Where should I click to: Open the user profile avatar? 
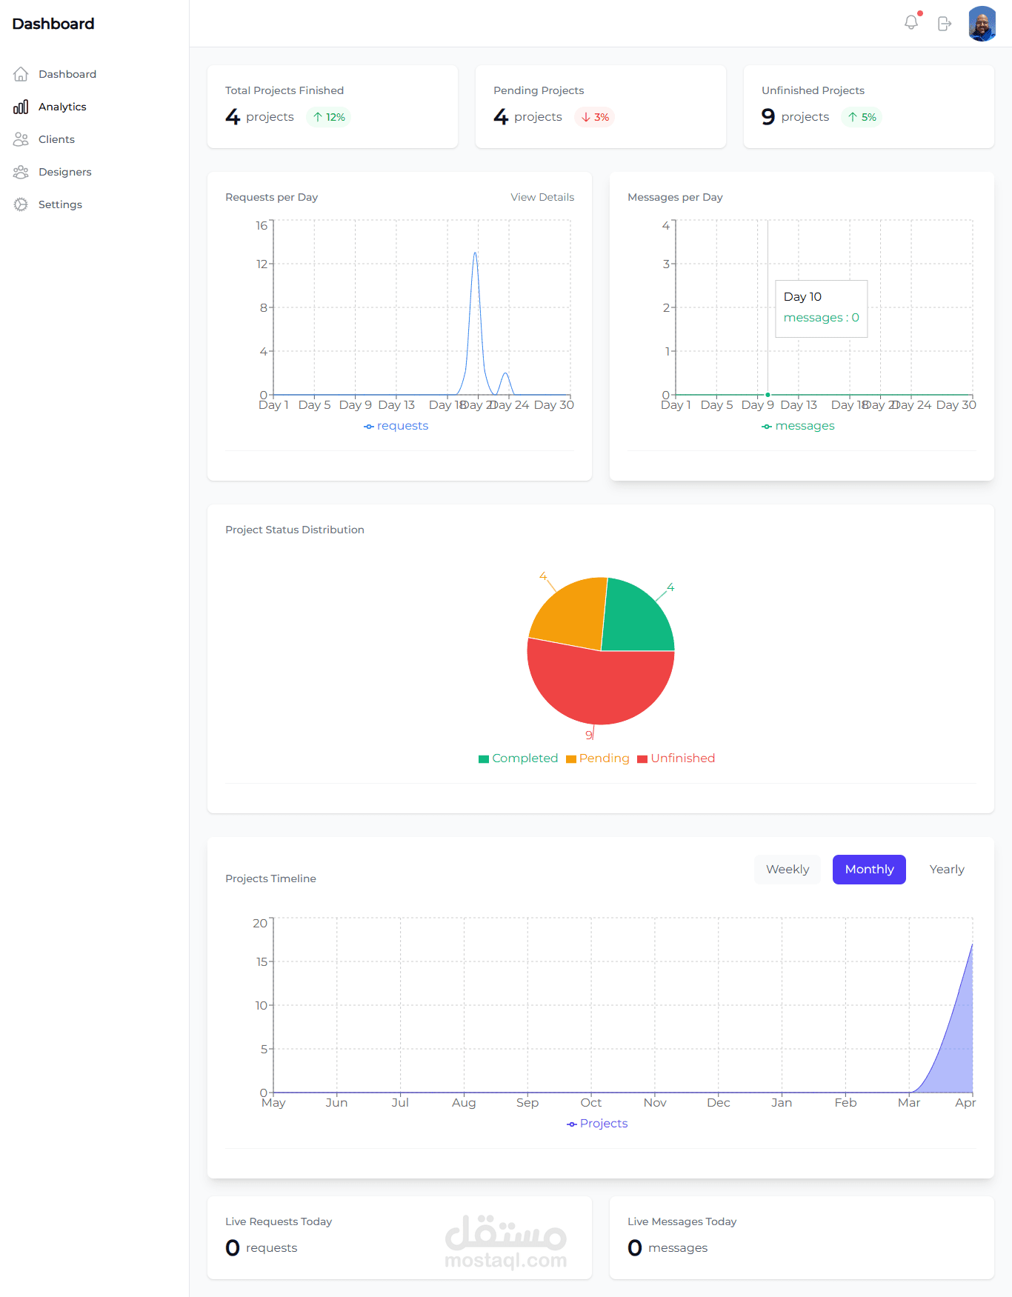[982, 24]
